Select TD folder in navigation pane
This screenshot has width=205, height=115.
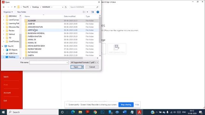pos(10,38)
